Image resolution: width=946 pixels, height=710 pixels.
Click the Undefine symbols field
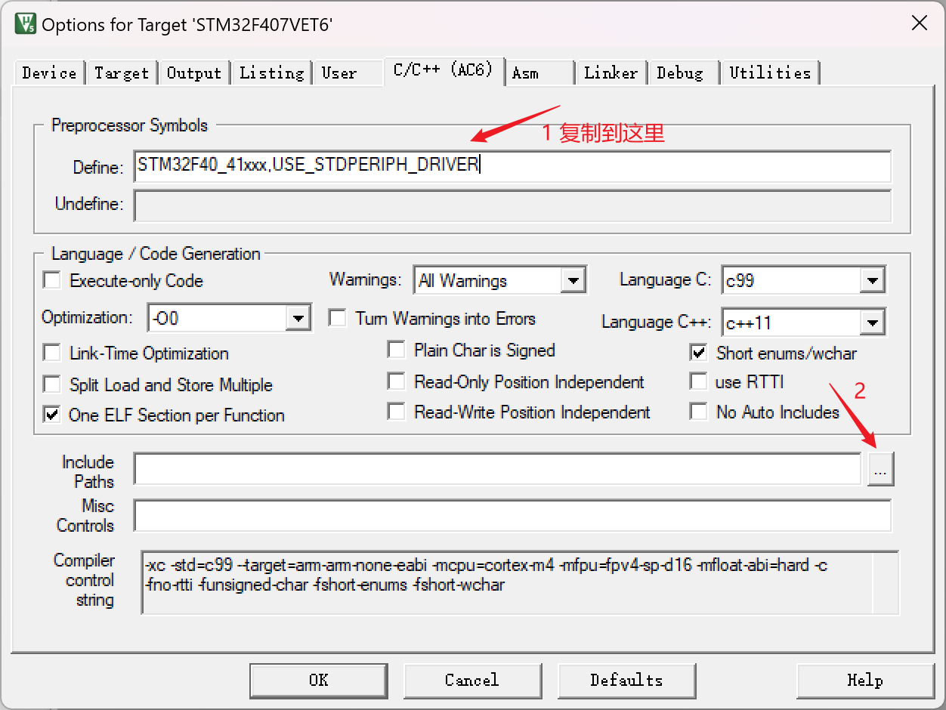[x=512, y=205]
